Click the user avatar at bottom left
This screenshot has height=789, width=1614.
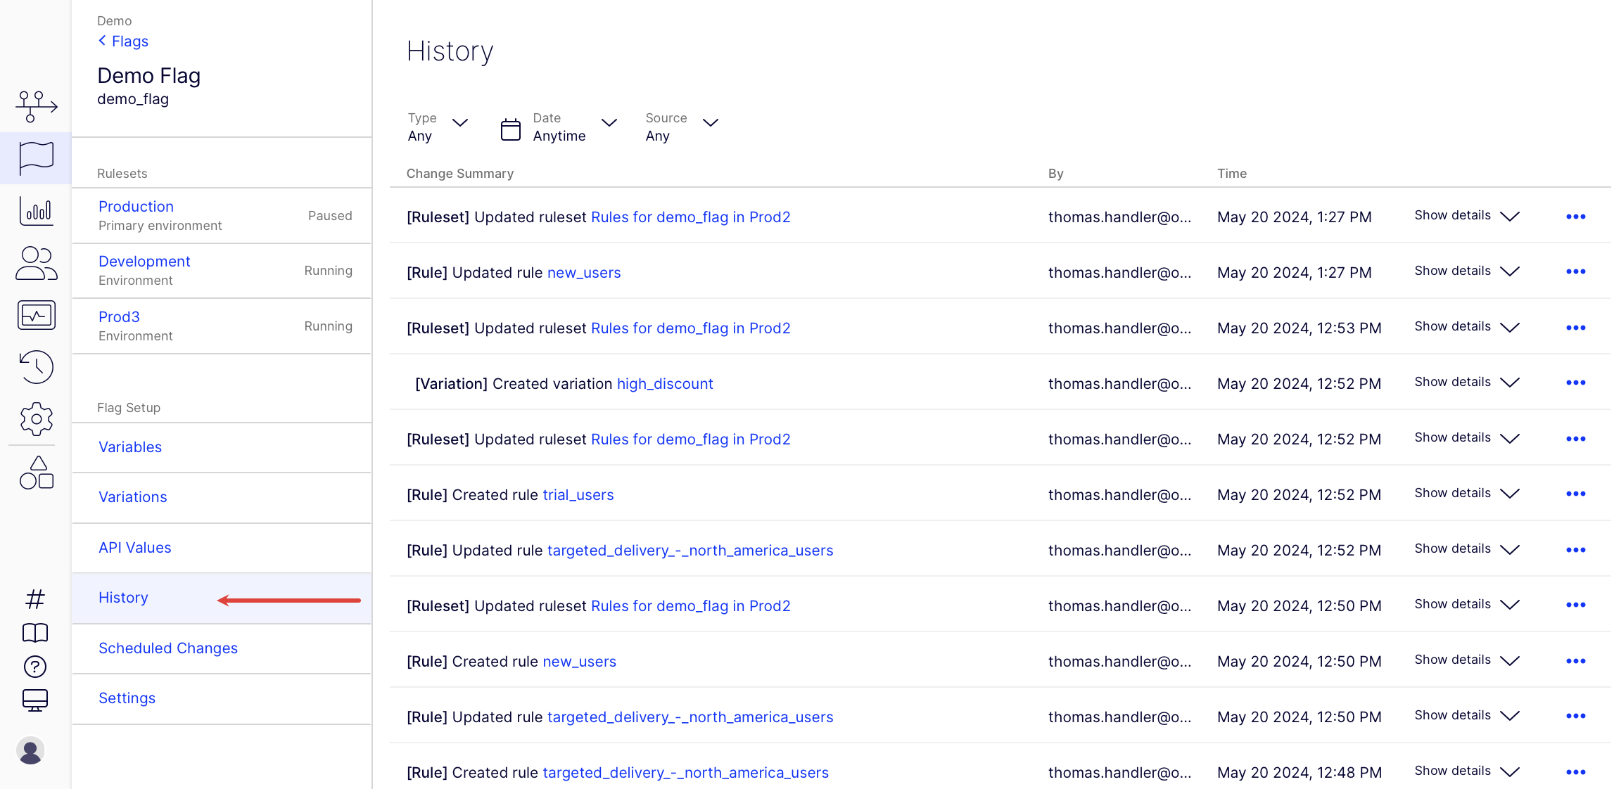coord(30,751)
